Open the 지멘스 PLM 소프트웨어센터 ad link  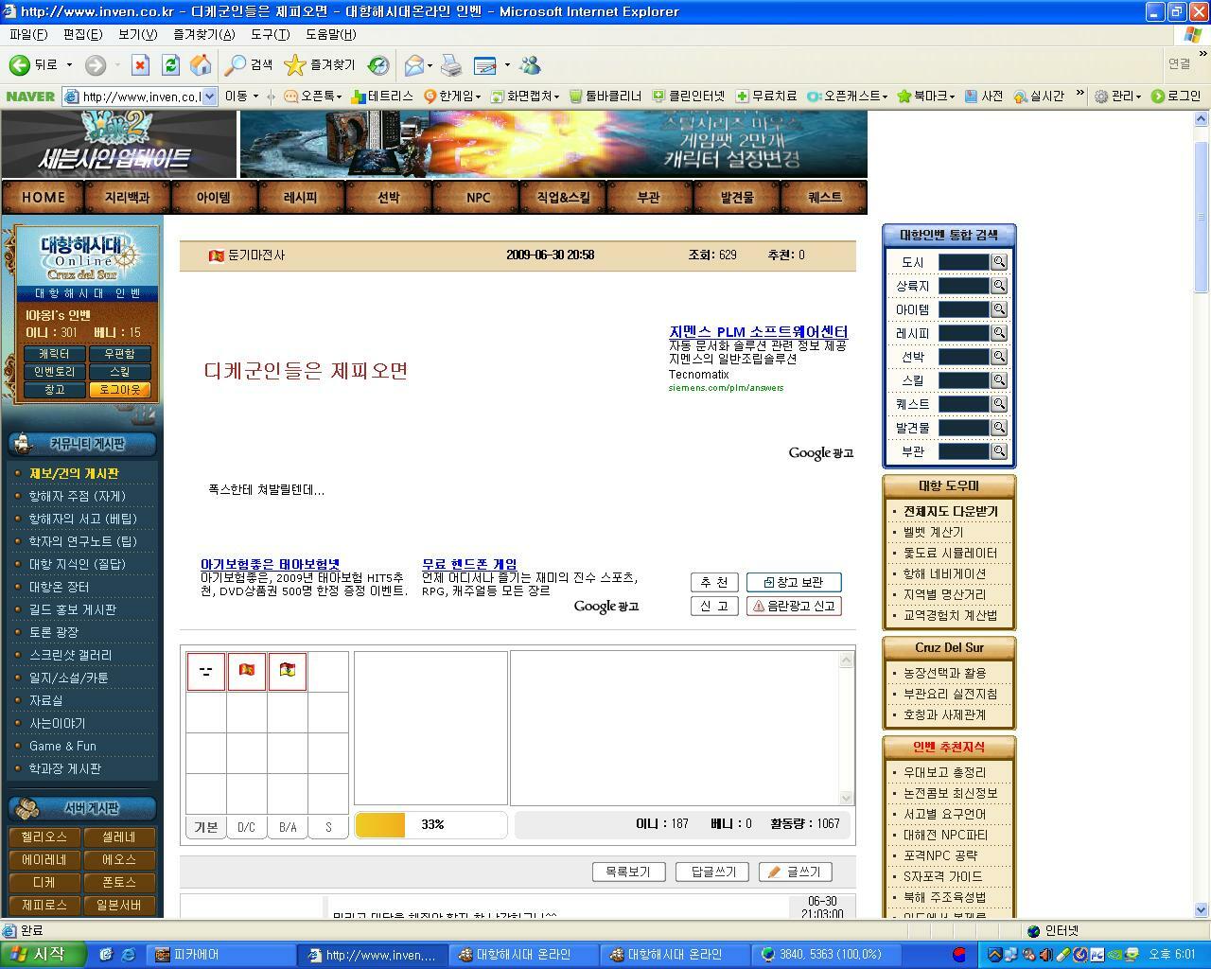pos(758,331)
